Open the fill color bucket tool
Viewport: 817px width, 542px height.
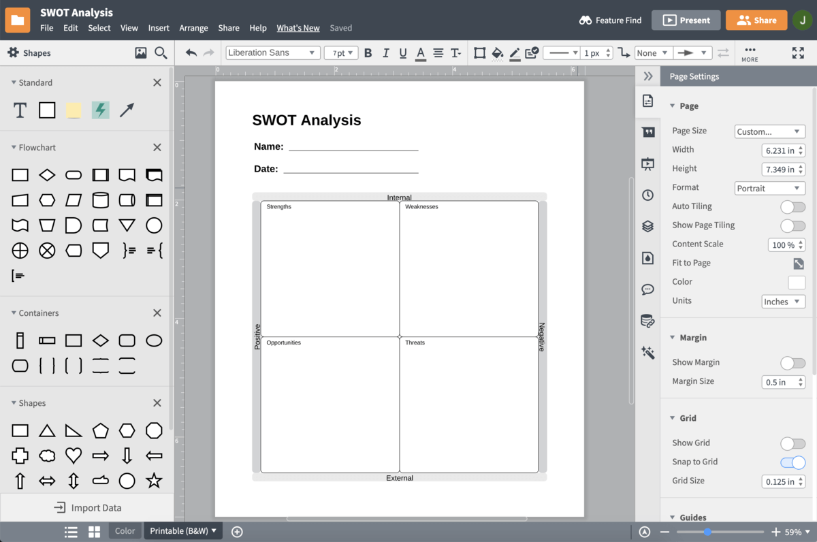pyautogui.click(x=497, y=53)
